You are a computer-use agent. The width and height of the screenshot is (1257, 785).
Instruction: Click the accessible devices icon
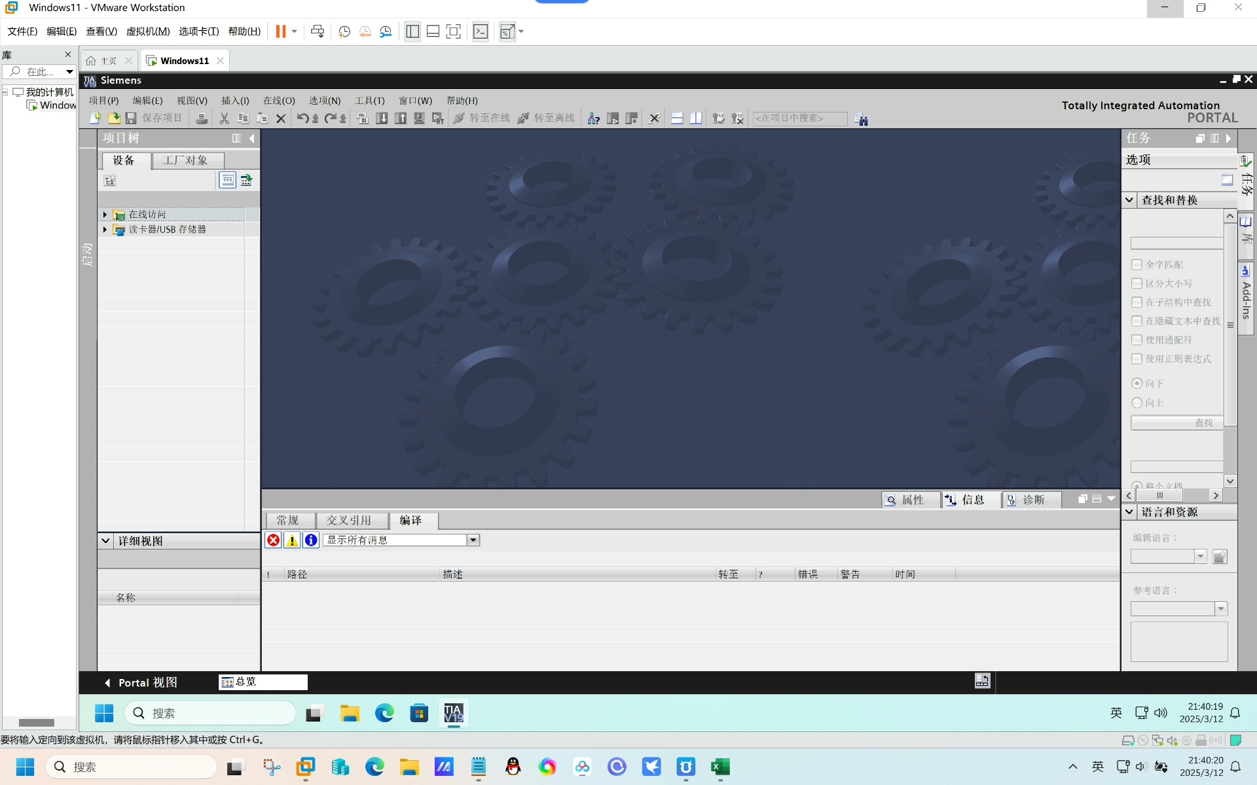point(594,118)
